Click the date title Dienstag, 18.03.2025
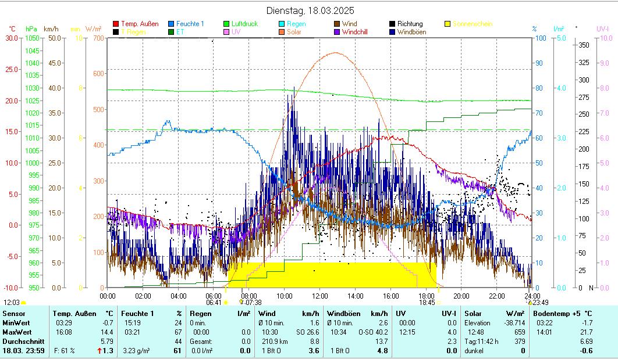Viewport: 618px width, 359px height. click(310, 10)
